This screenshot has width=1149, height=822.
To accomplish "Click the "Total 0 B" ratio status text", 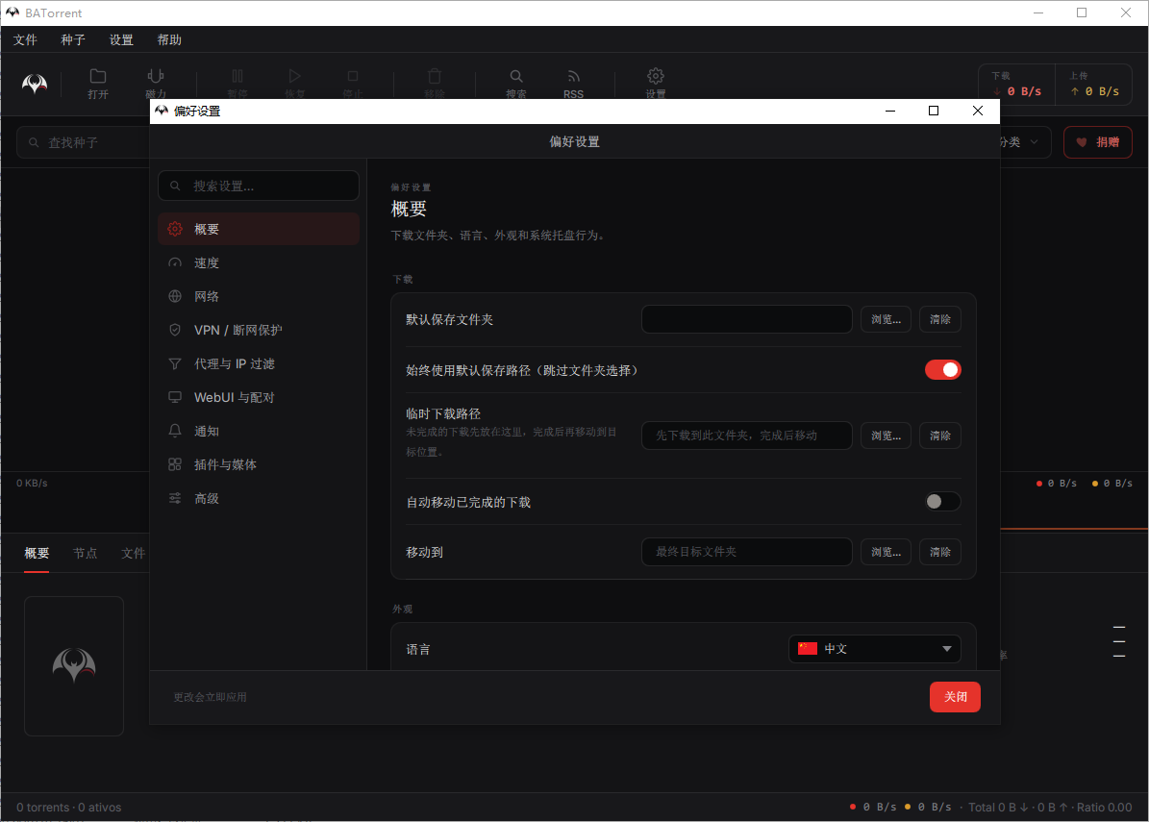I will [x=1050, y=808].
